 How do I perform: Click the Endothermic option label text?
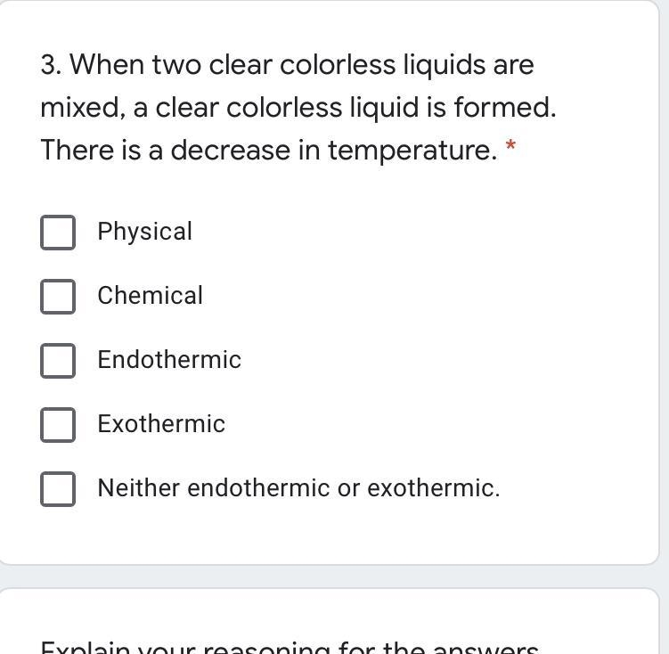click(169, 360)
